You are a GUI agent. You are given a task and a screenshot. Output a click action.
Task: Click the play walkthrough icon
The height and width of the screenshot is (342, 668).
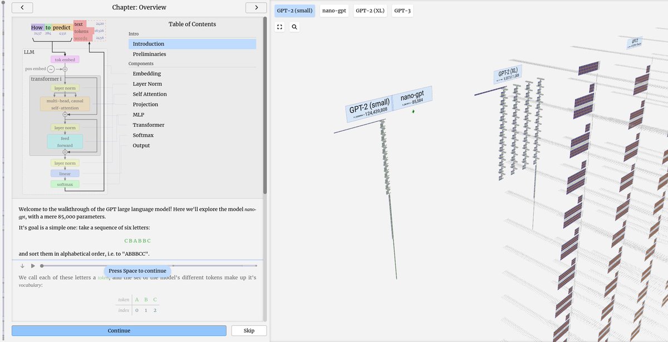33,266
